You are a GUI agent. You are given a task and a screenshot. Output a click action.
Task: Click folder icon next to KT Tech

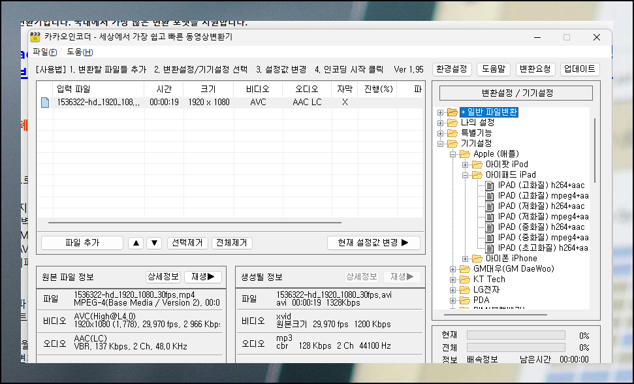pyautogui.click(x=465, y=280)
